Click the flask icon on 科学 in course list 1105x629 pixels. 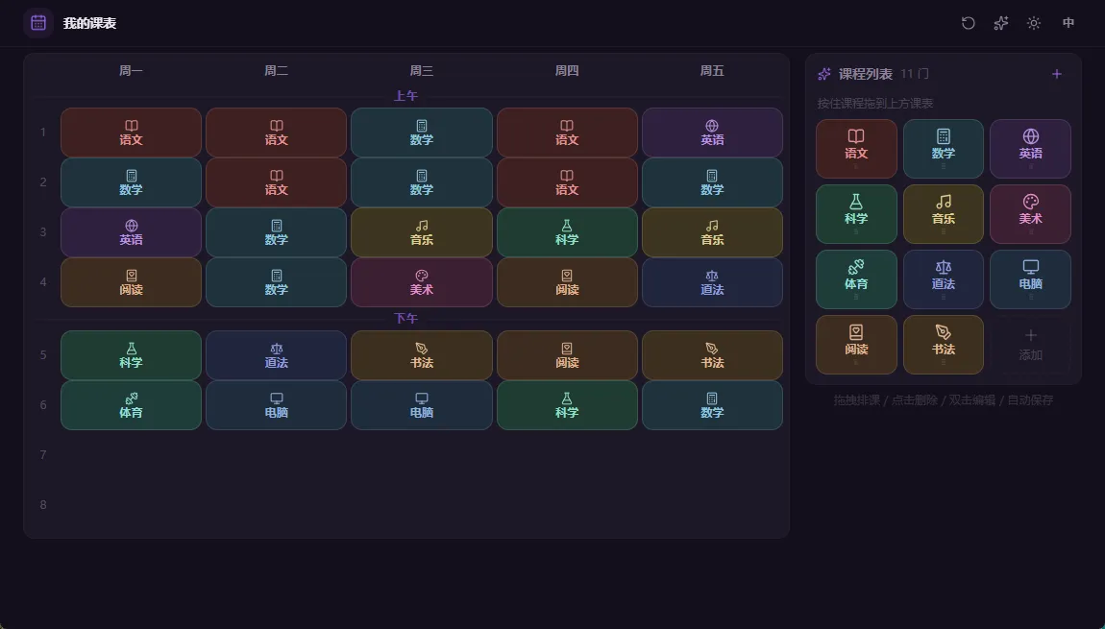(856, 203)
